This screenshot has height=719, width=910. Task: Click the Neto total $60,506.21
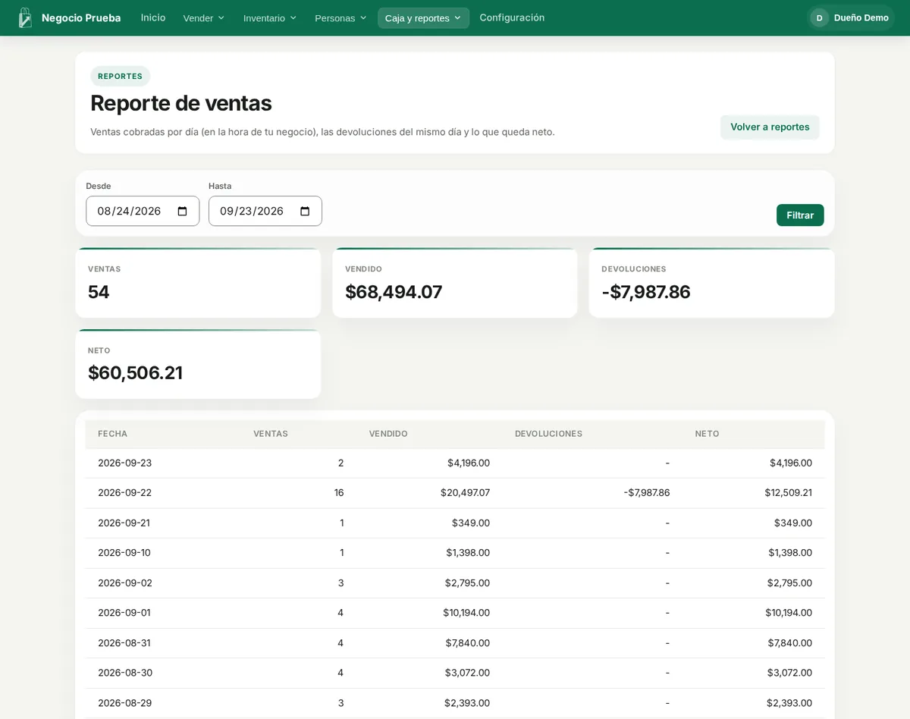(x=135, y=373)
